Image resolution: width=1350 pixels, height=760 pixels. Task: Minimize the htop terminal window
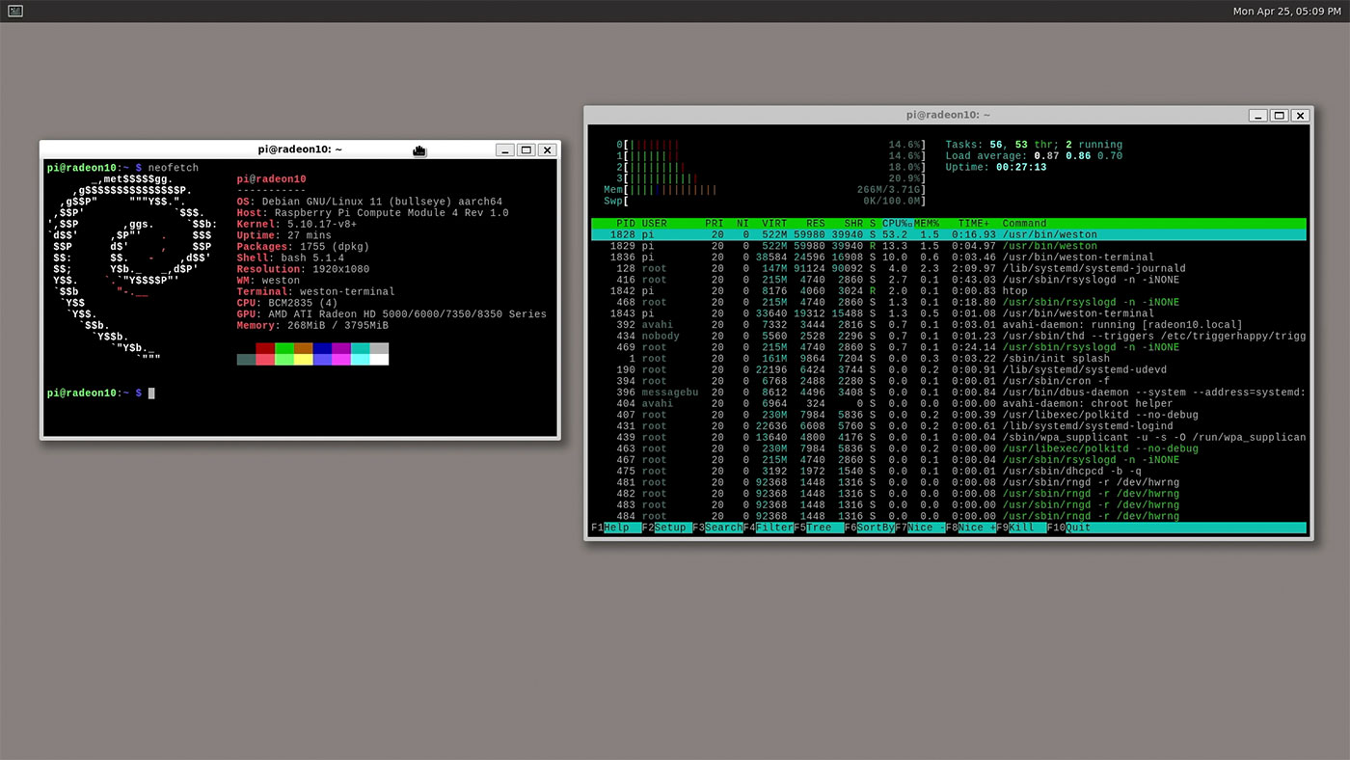coord(1258,115)
